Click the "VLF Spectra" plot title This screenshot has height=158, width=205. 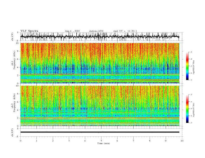(x=29, y=31)
